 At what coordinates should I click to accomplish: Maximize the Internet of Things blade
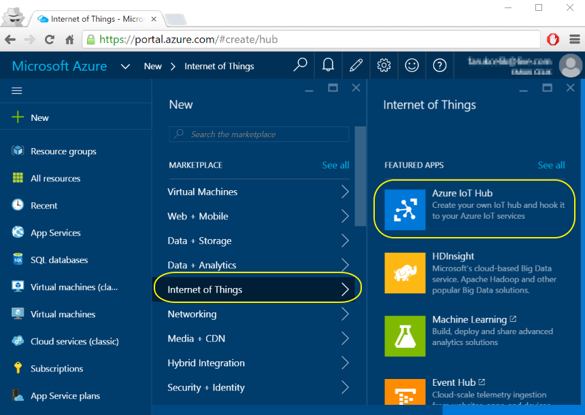547,88
